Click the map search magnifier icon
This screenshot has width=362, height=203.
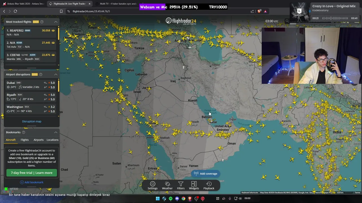point(287,21)
